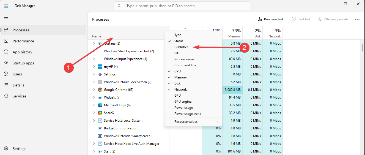
Task: Click the Performance sidebar icon
Action: [6, 41]
